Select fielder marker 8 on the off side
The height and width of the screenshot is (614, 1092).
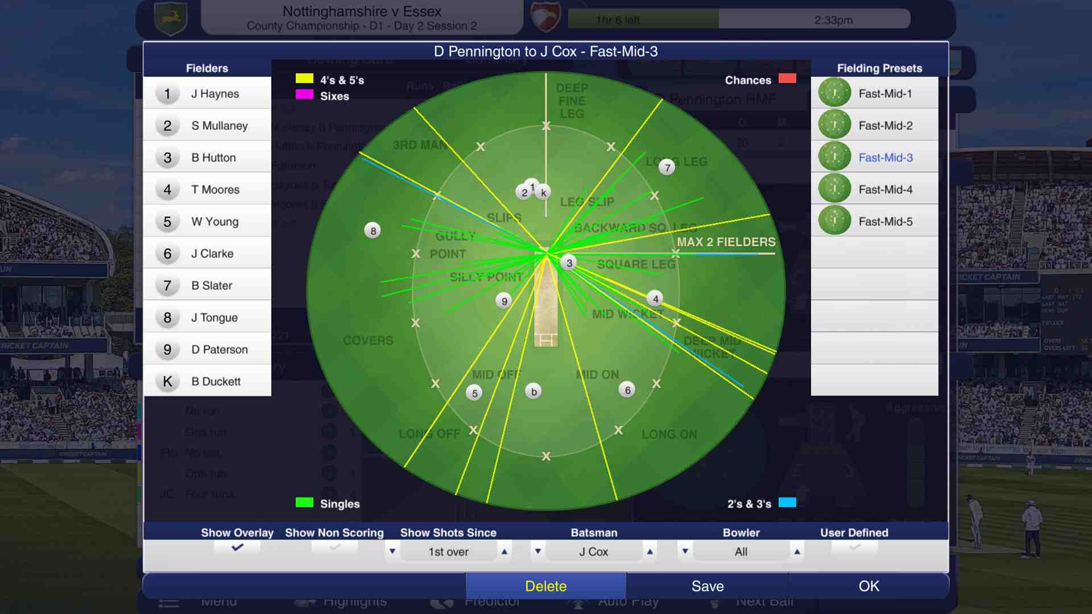coord(373,230)
